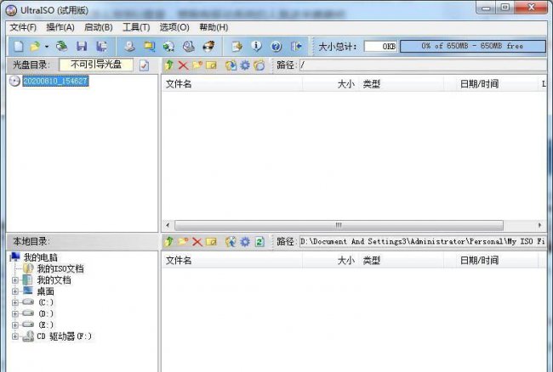Expand the (C:) drive node
The height and width of the screenshot is (372, 553).
(15, 302)
